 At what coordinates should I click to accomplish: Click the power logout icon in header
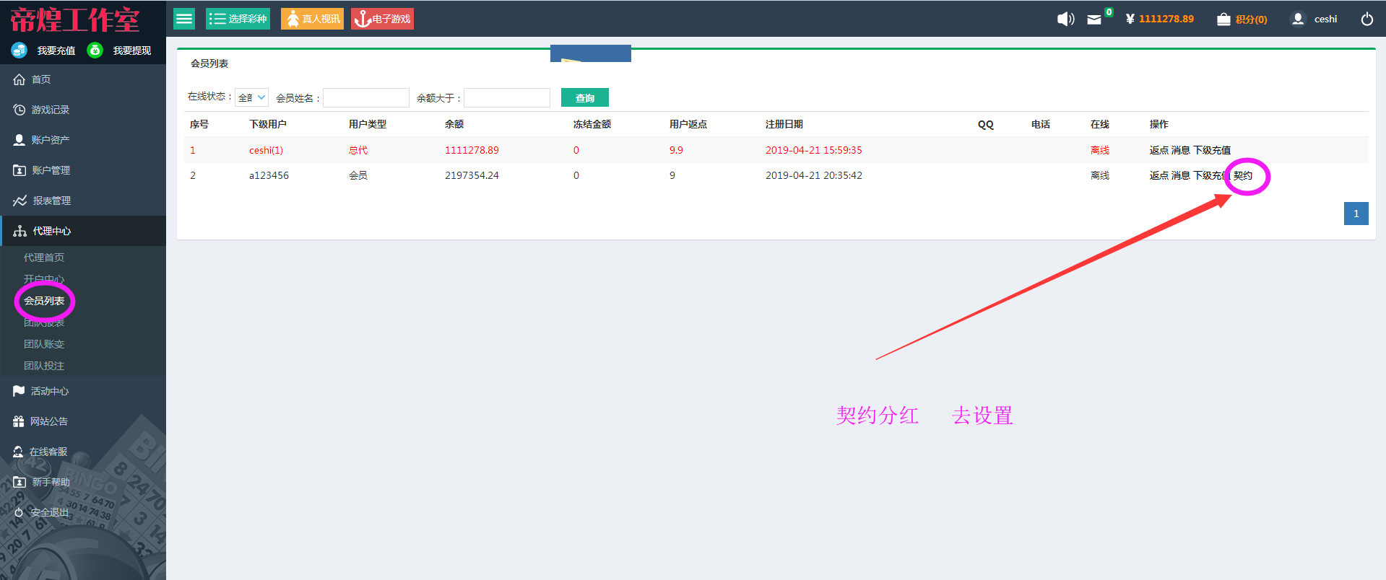1366,19
